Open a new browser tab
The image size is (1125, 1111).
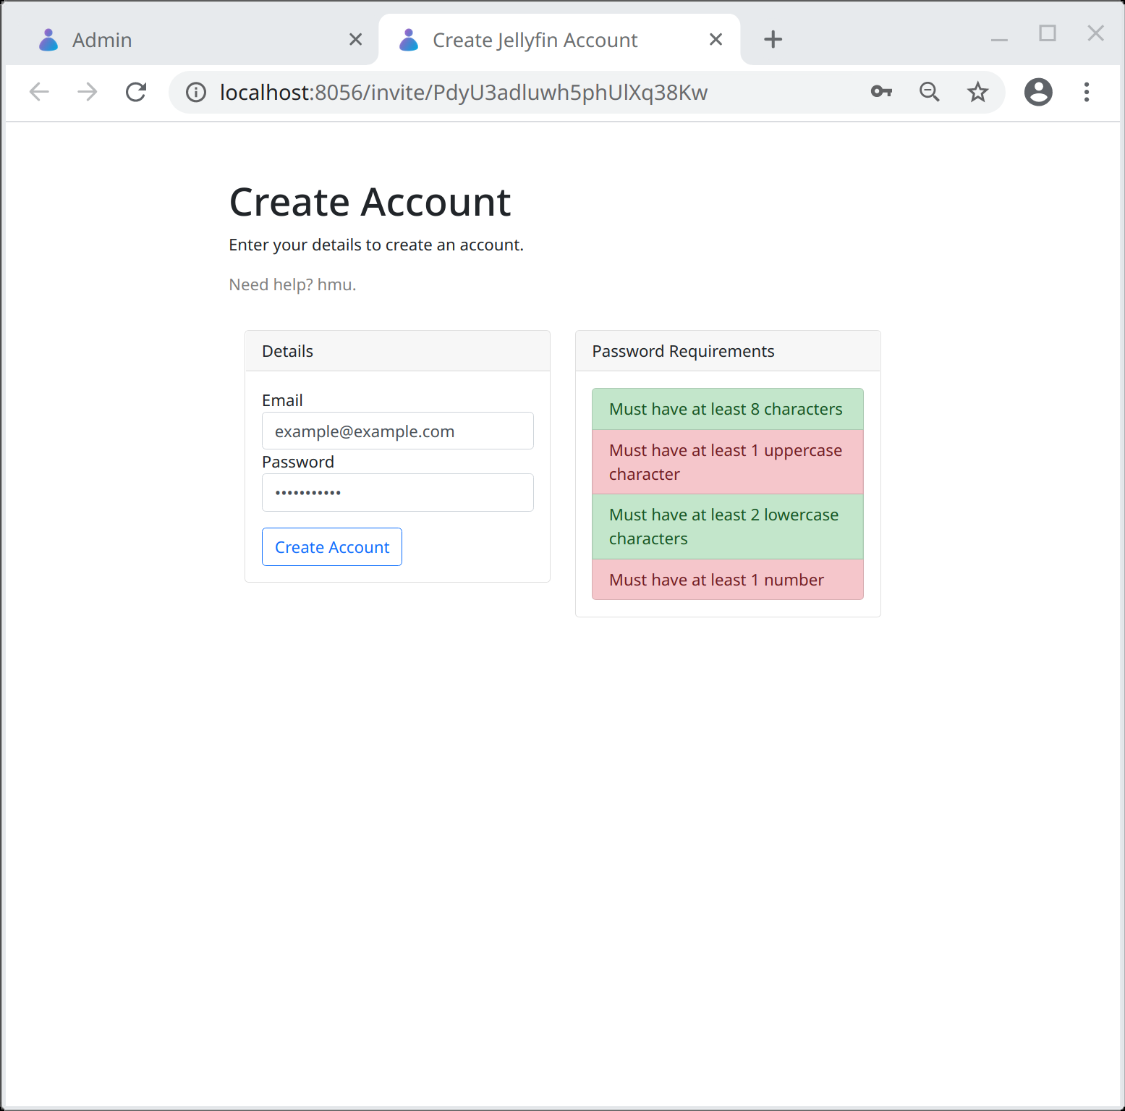773,39
